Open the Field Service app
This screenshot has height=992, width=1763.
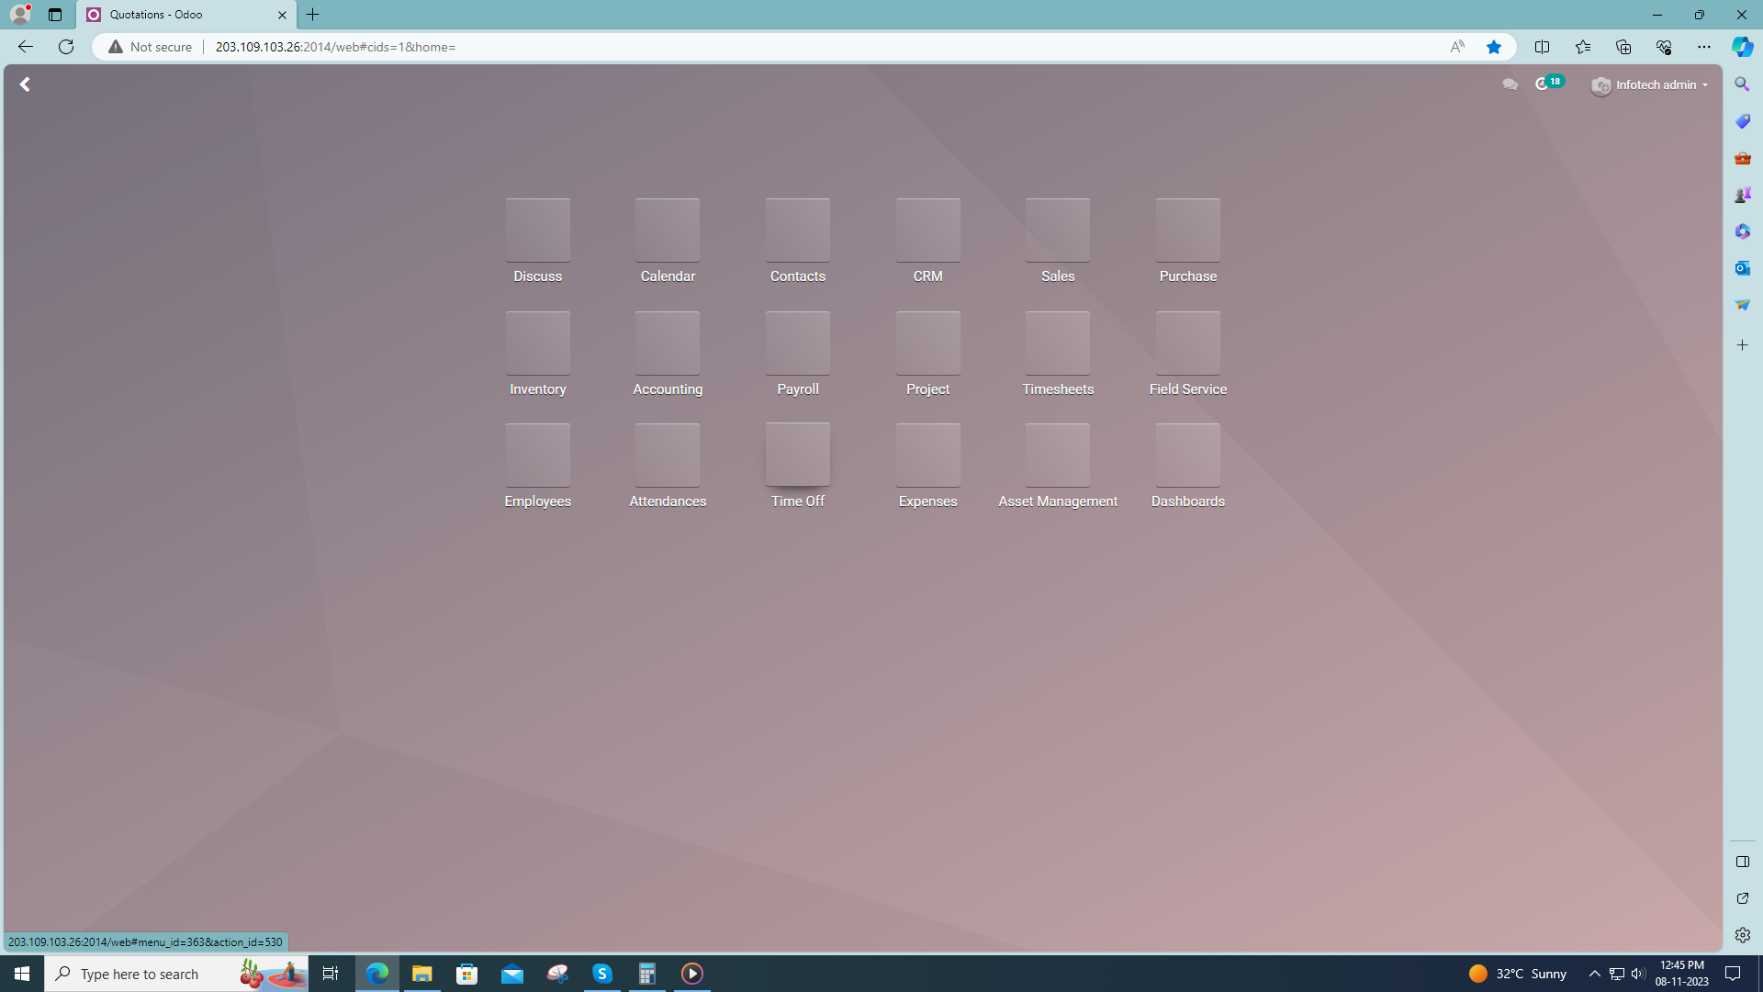[x=1187, y=344]
